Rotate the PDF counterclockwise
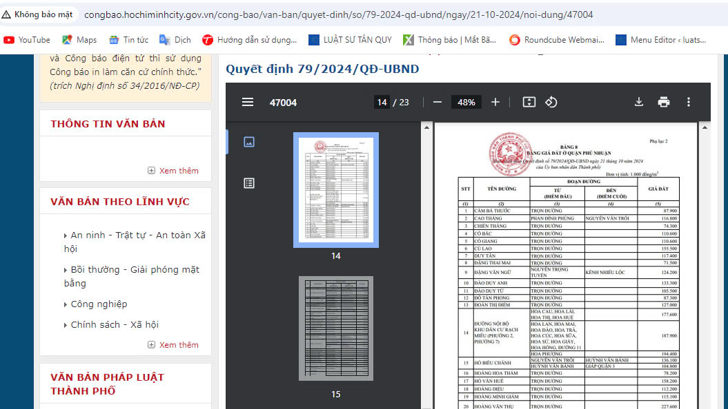Viewport: 728px width, 409px height. coord(551,102)
